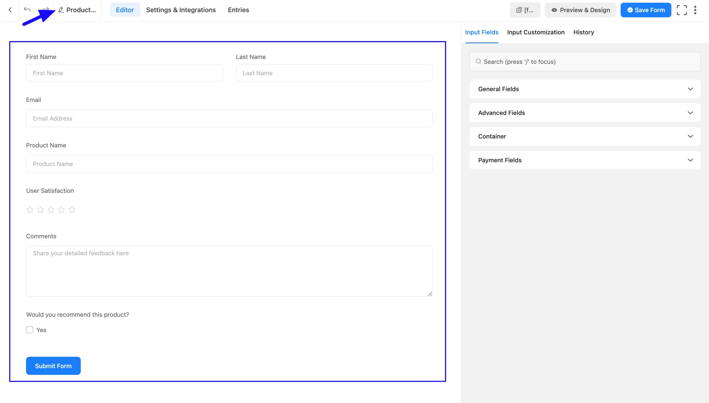Select the third satisfaction star
Screen dimensions: 709x403
click(x=51, y=210)
